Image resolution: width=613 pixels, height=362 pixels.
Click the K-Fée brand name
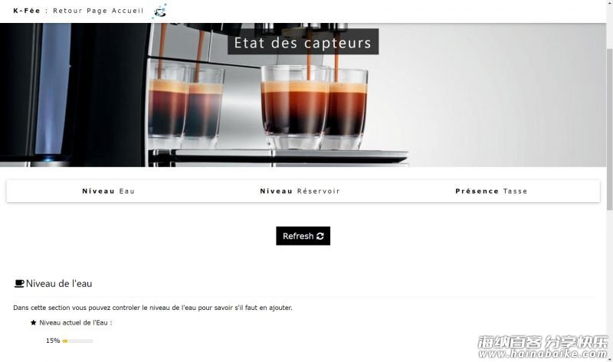pyautogui.click(x=27, y=11)
